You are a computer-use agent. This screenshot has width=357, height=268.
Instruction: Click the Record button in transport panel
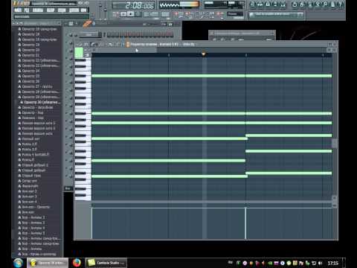(138, 14)
